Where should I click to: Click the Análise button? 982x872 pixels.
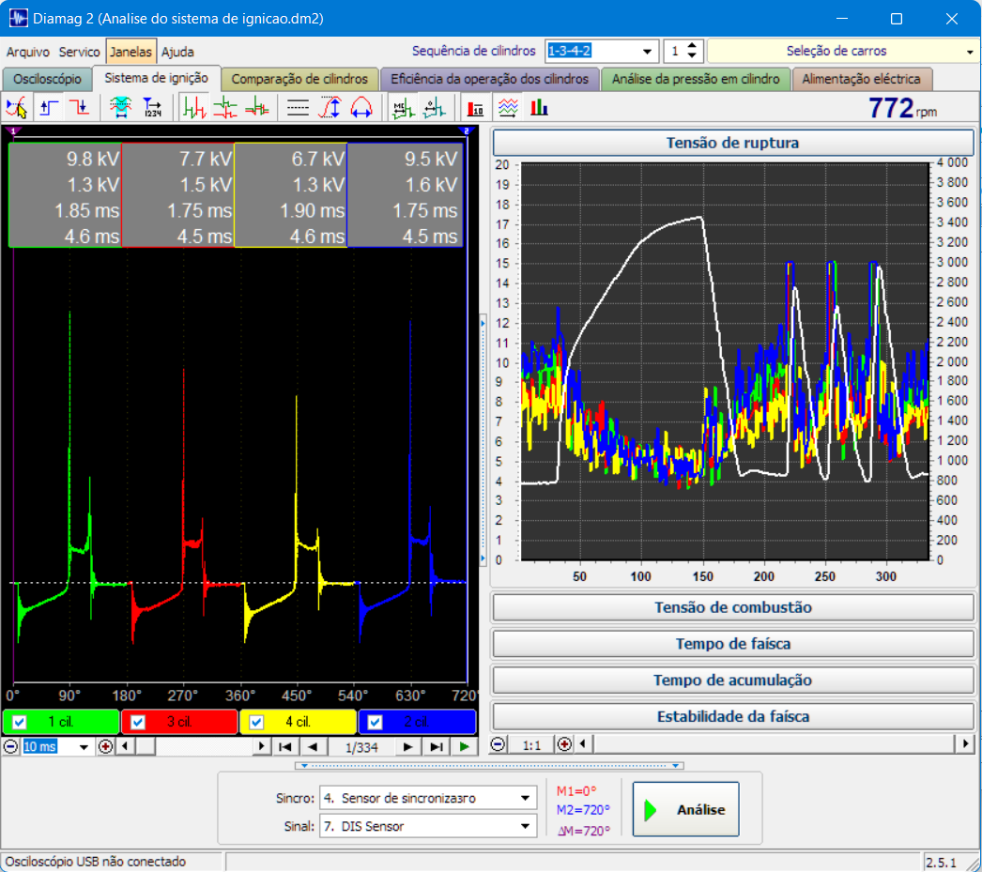tap(685, 809)
